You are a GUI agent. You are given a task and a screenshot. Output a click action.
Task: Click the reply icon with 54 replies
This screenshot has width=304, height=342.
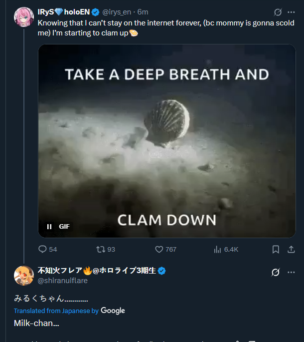[x=43, y=249]
